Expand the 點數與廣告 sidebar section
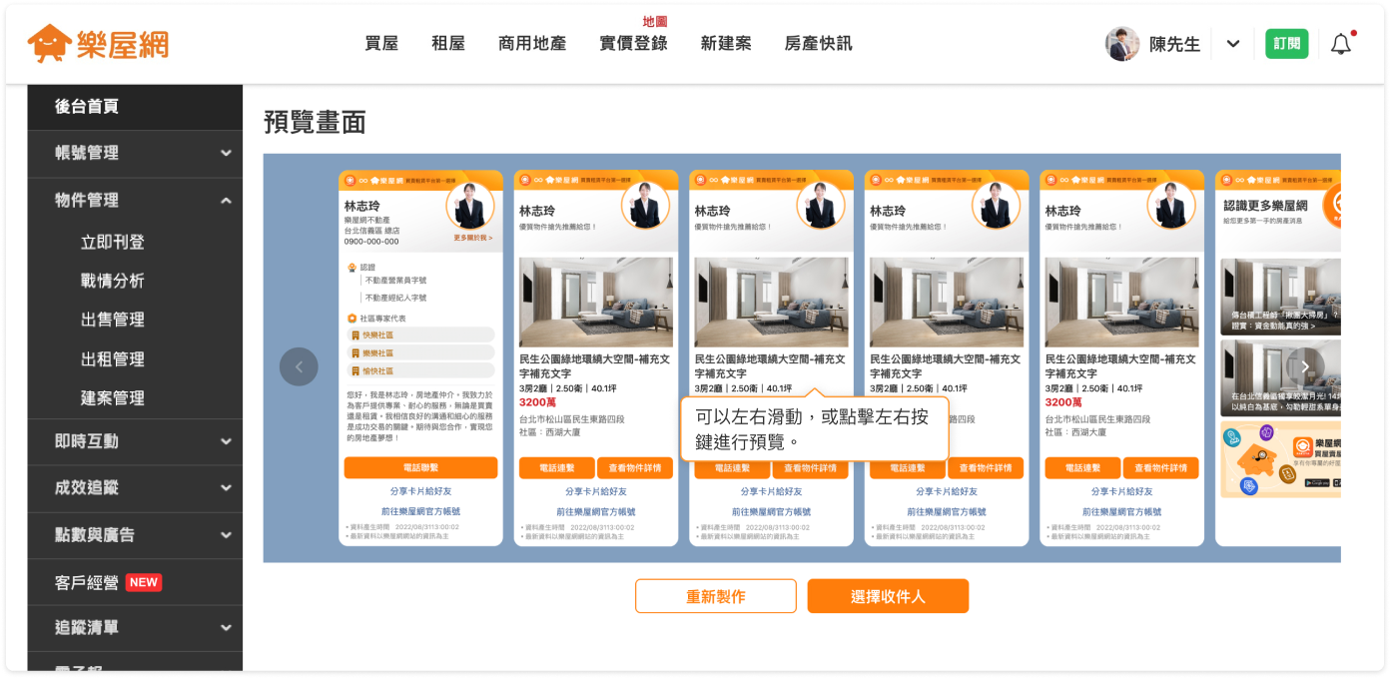 (226, 535)
